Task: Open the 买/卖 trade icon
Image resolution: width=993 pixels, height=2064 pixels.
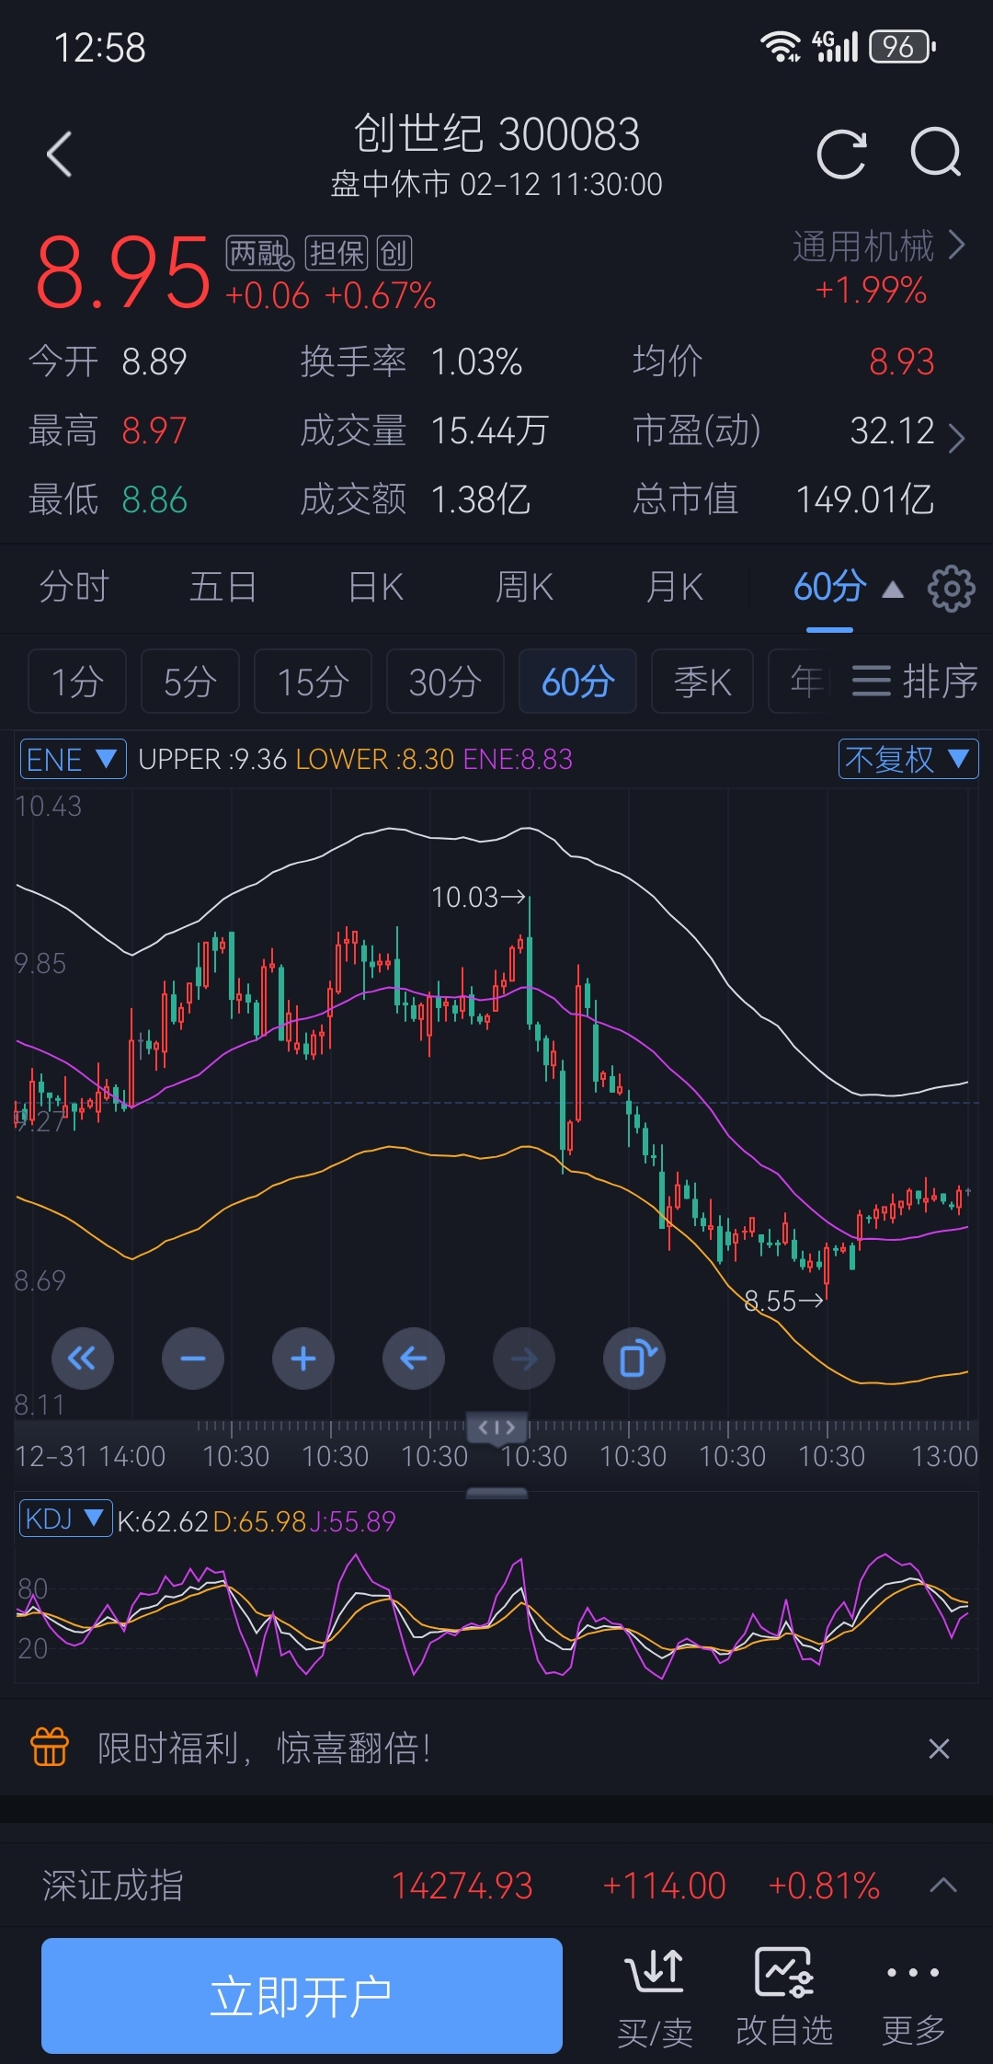Action: [655, 1998]
